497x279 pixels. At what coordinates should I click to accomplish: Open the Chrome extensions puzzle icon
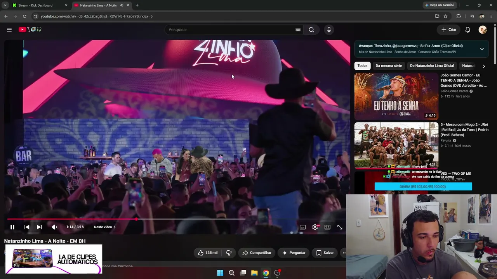pyautogui.click(x=459, y=16)
